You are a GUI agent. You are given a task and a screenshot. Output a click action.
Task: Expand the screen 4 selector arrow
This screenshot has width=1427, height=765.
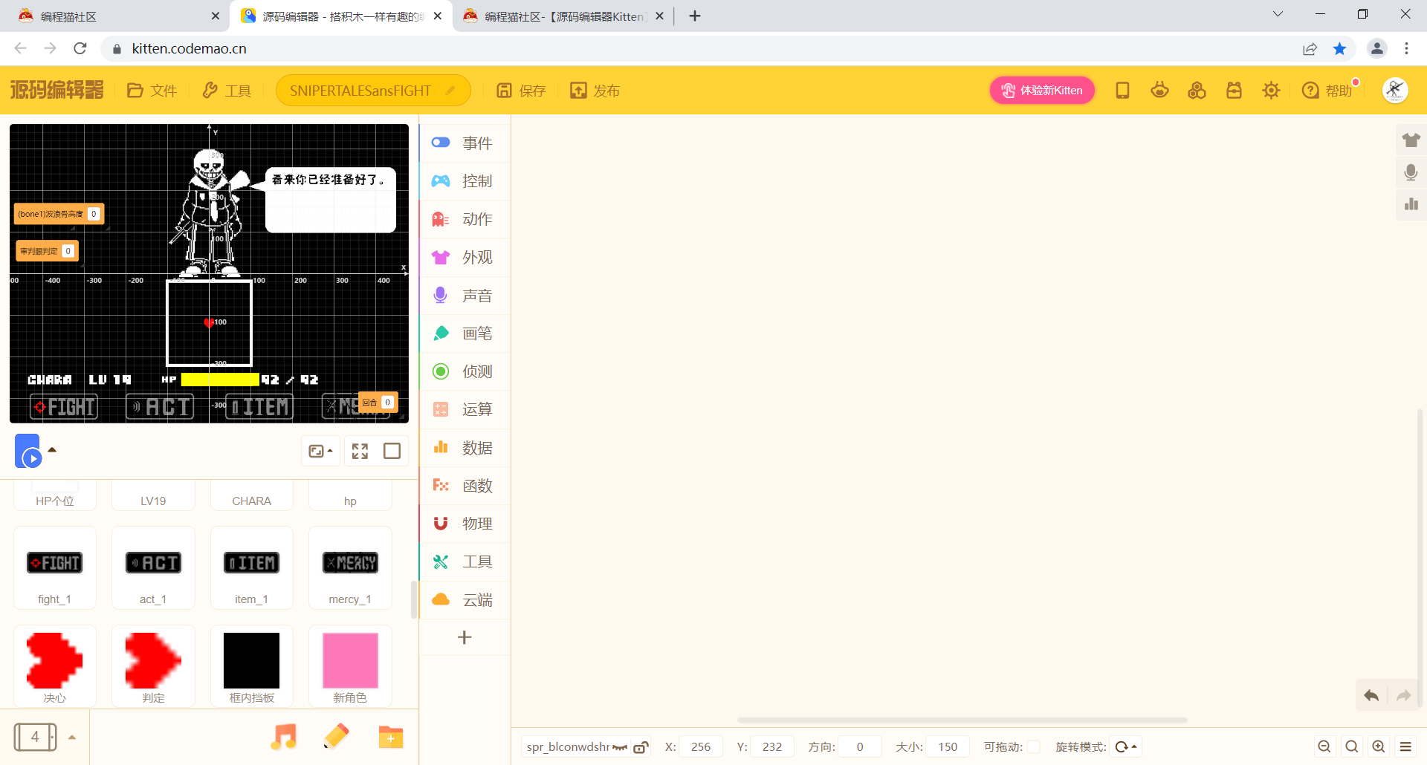point(72,738)
